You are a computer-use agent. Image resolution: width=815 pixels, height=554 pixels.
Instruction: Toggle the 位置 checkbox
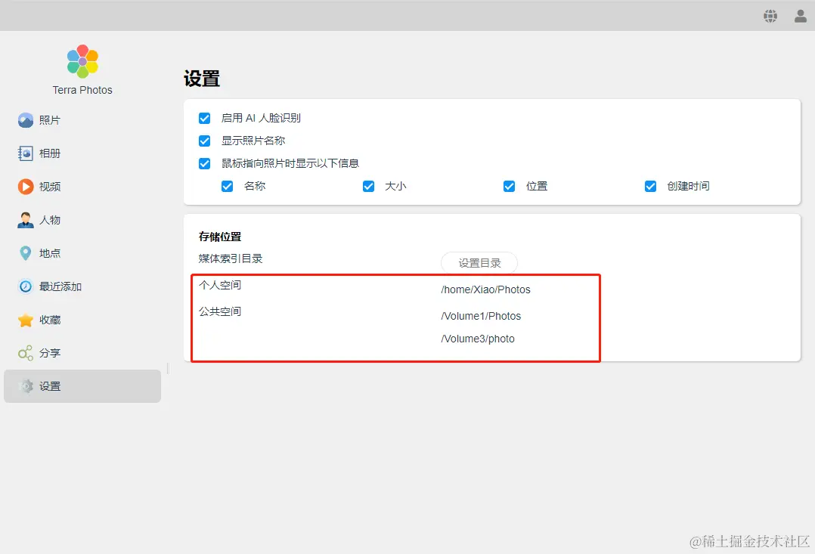(x=510, y=186)
